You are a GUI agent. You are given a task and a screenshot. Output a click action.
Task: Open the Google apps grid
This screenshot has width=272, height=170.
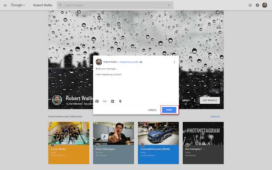point(250,5)
